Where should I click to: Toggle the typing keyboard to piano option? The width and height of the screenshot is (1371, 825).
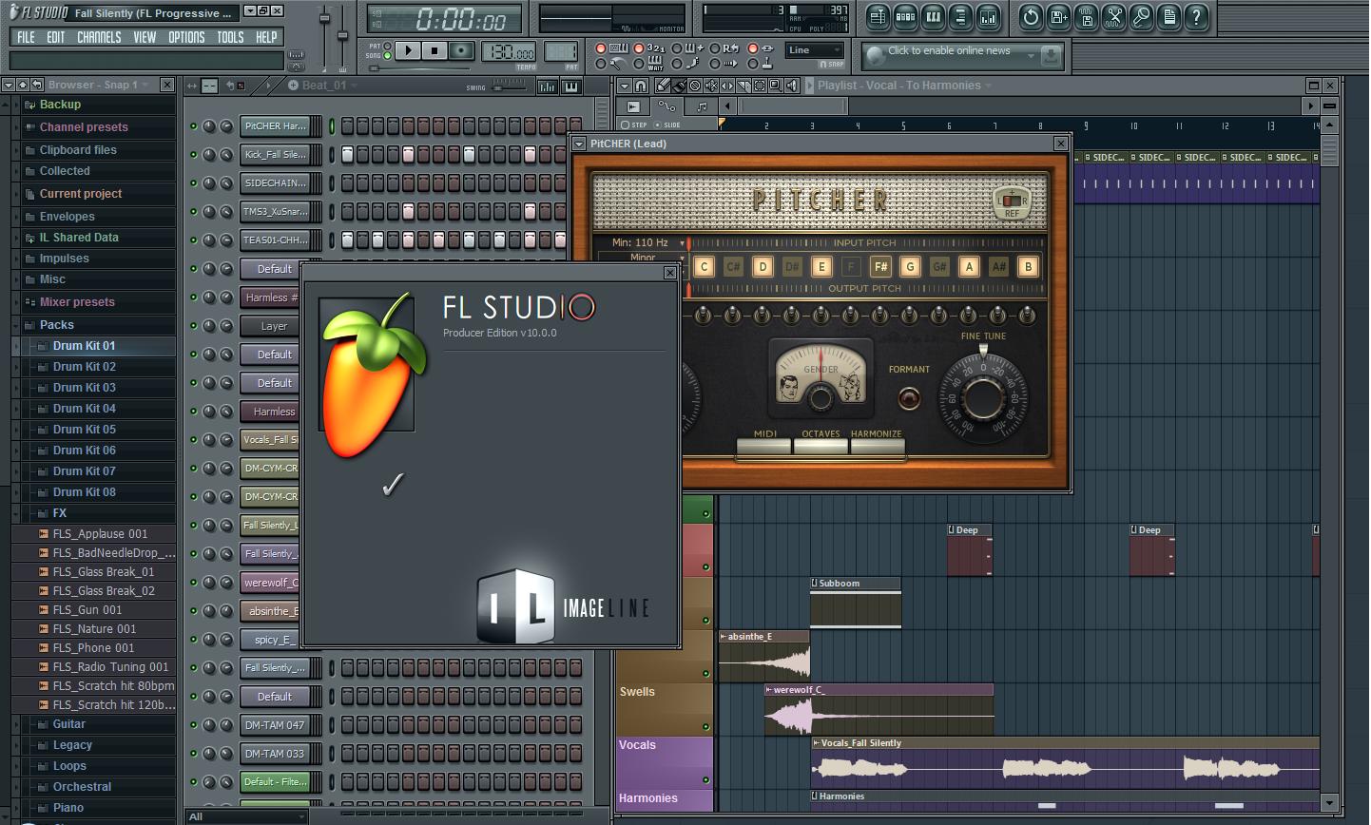tap(601, 48)
